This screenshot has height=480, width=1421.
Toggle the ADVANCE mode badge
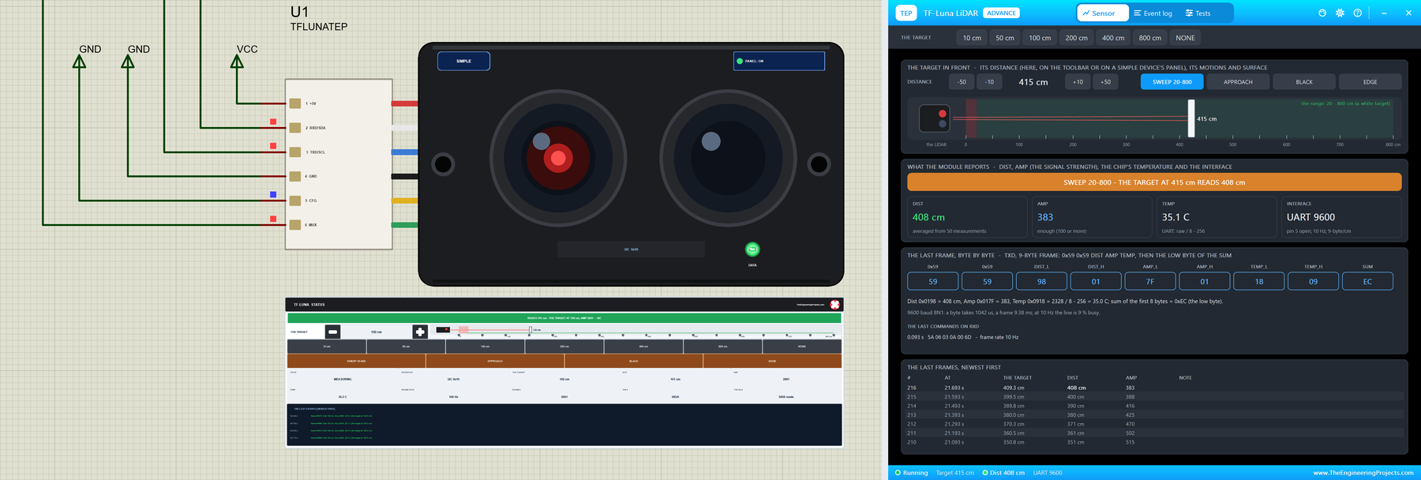point(1001,13)
